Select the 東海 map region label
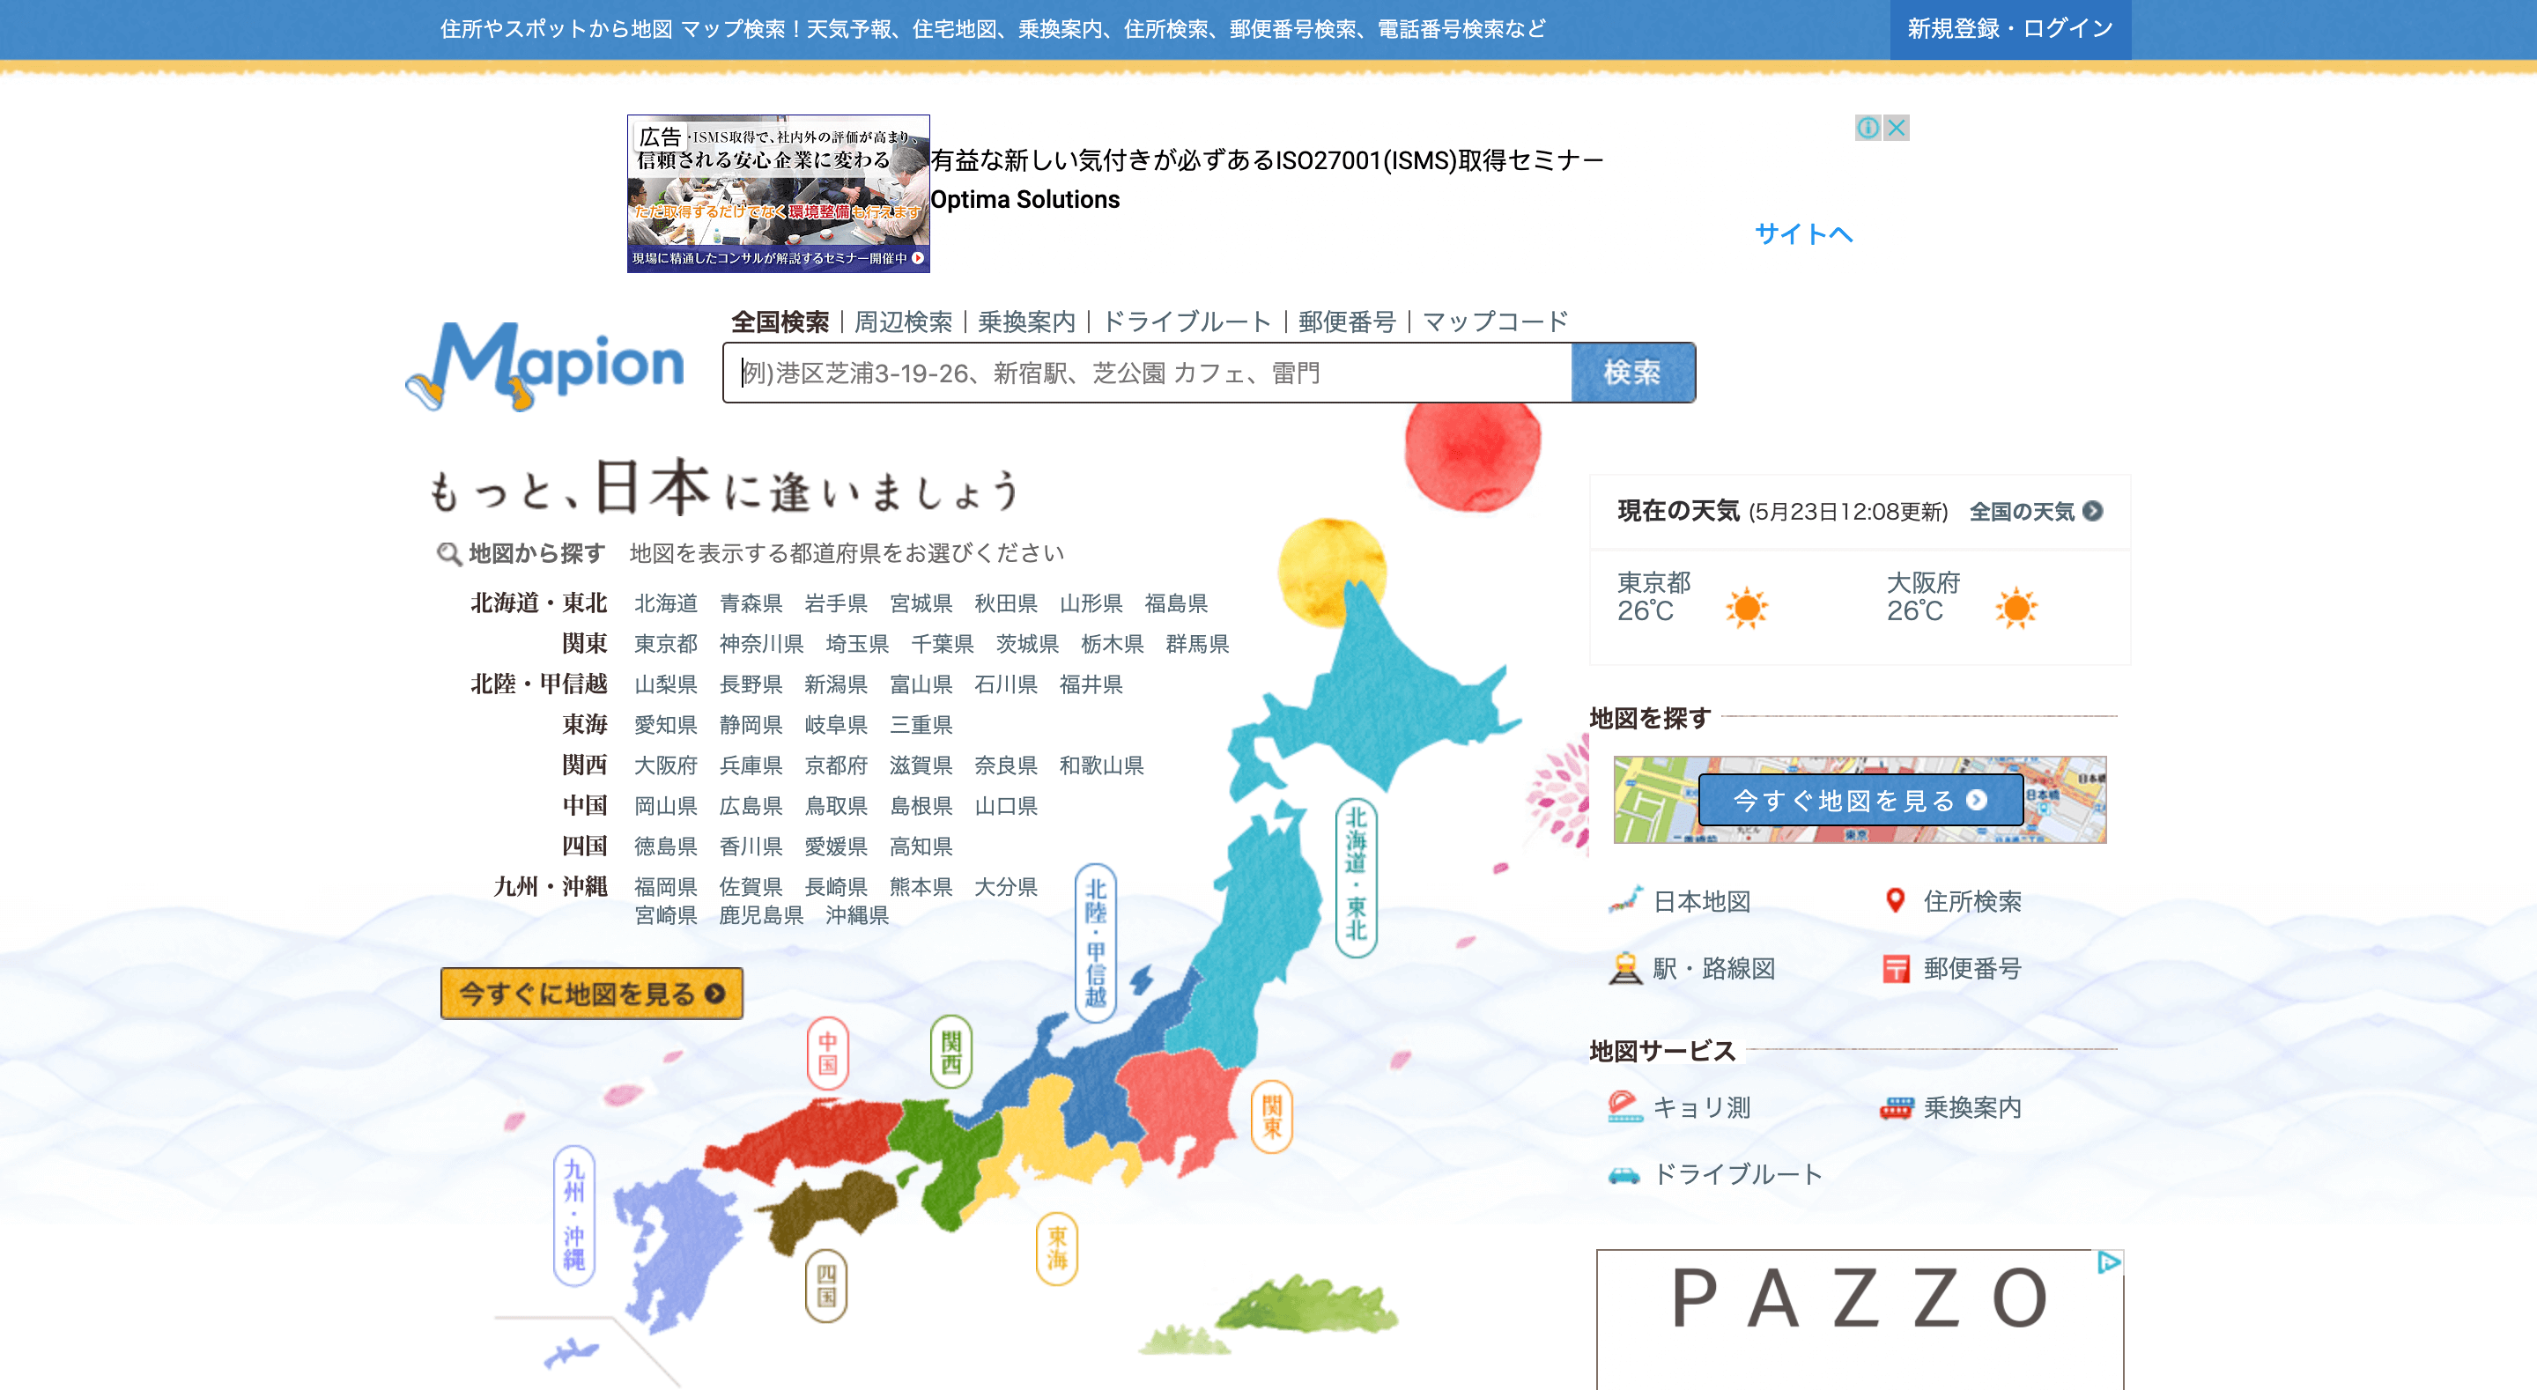Viewport: 2537px width, 1390px height. click(1057, 1248)
